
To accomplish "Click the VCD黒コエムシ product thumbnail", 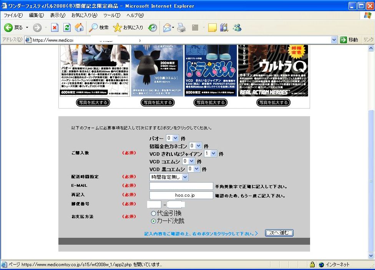I will pos(157,71).
